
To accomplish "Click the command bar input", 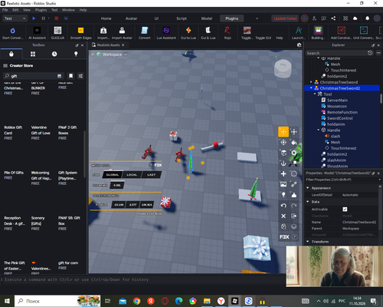I will pos(143,279).
